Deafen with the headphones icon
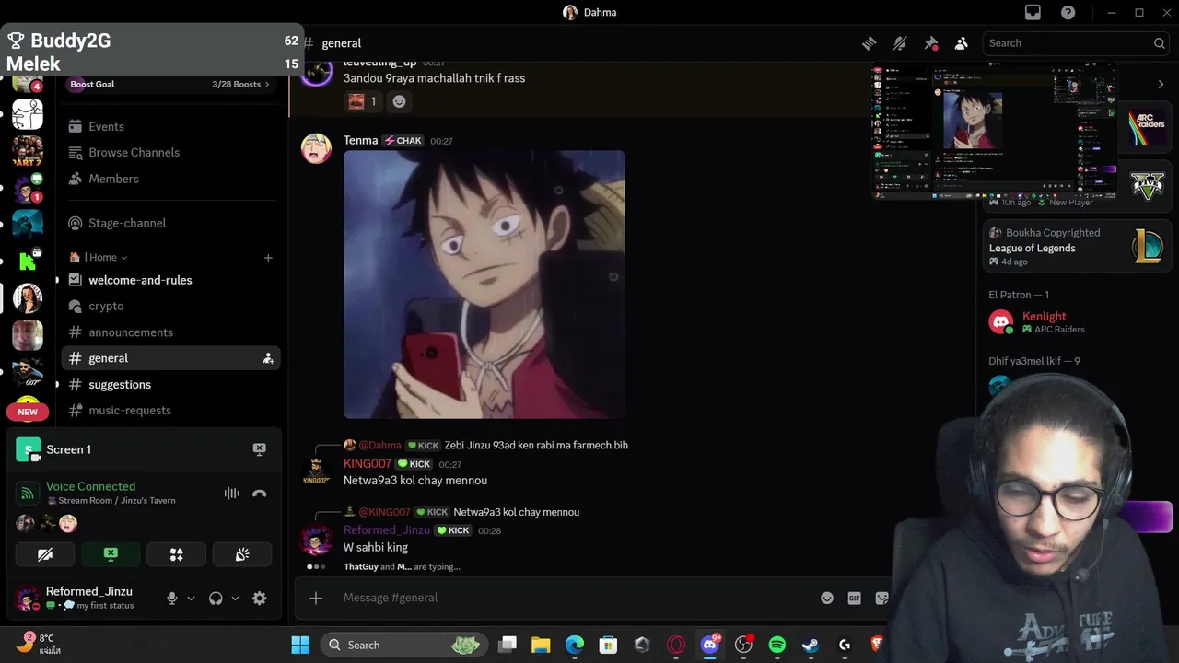 pos(216,599)
